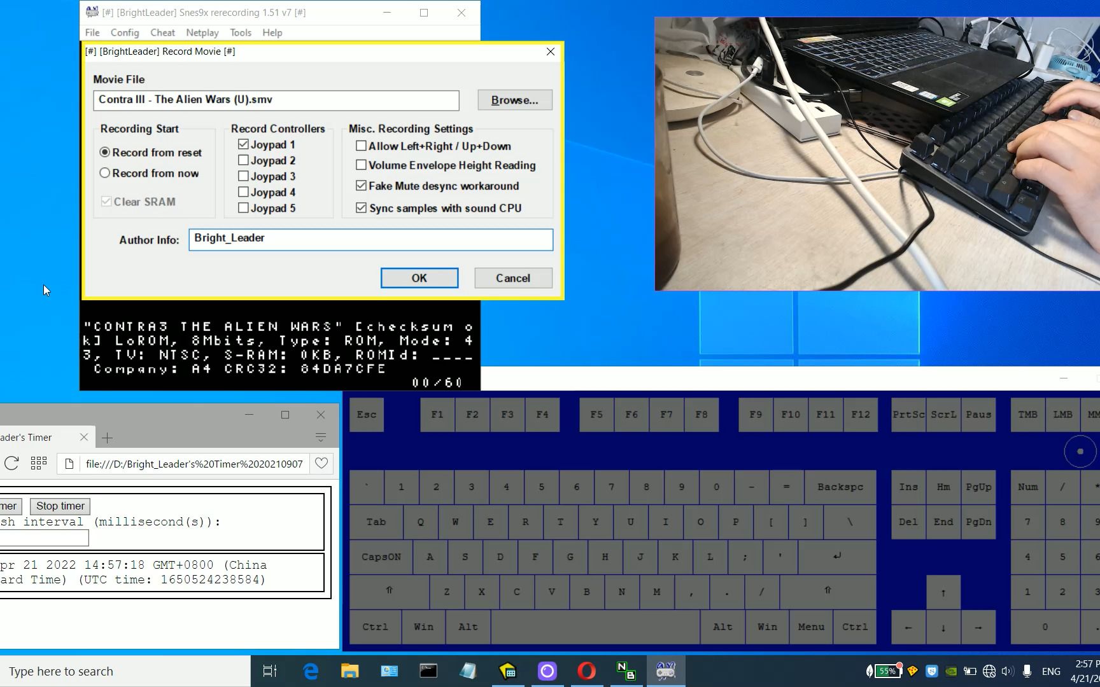Screen dimensions: 1100x687
Task: Click the battery 55% tray icon
Action: pos(889,671)
